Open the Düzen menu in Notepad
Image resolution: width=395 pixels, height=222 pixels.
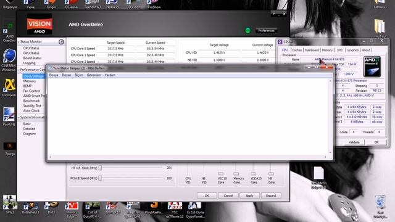coord(67,75)
